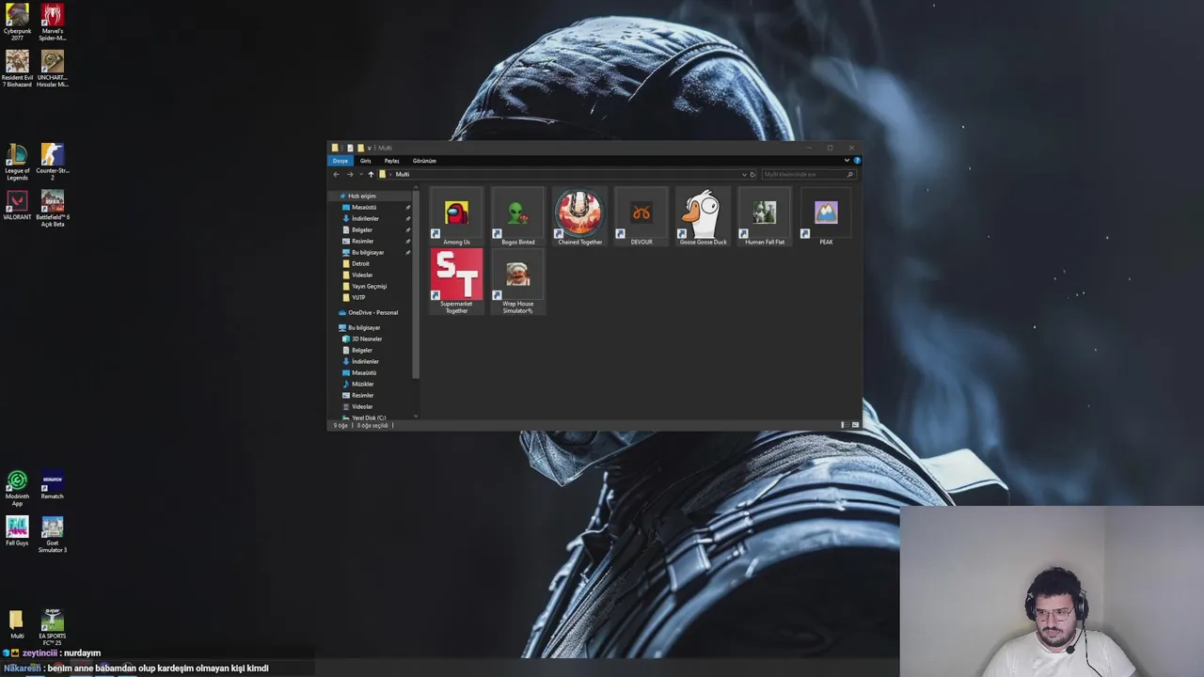The image size is (1204, 677).
Task: Select the Fall Guys desktop icon
Action: [17, 531]
